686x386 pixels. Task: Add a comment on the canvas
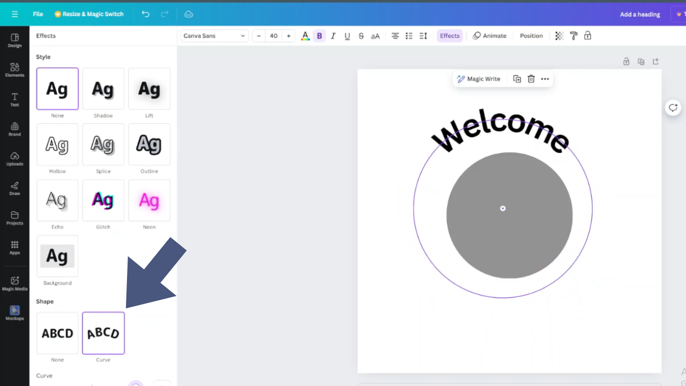click(673, 108)
